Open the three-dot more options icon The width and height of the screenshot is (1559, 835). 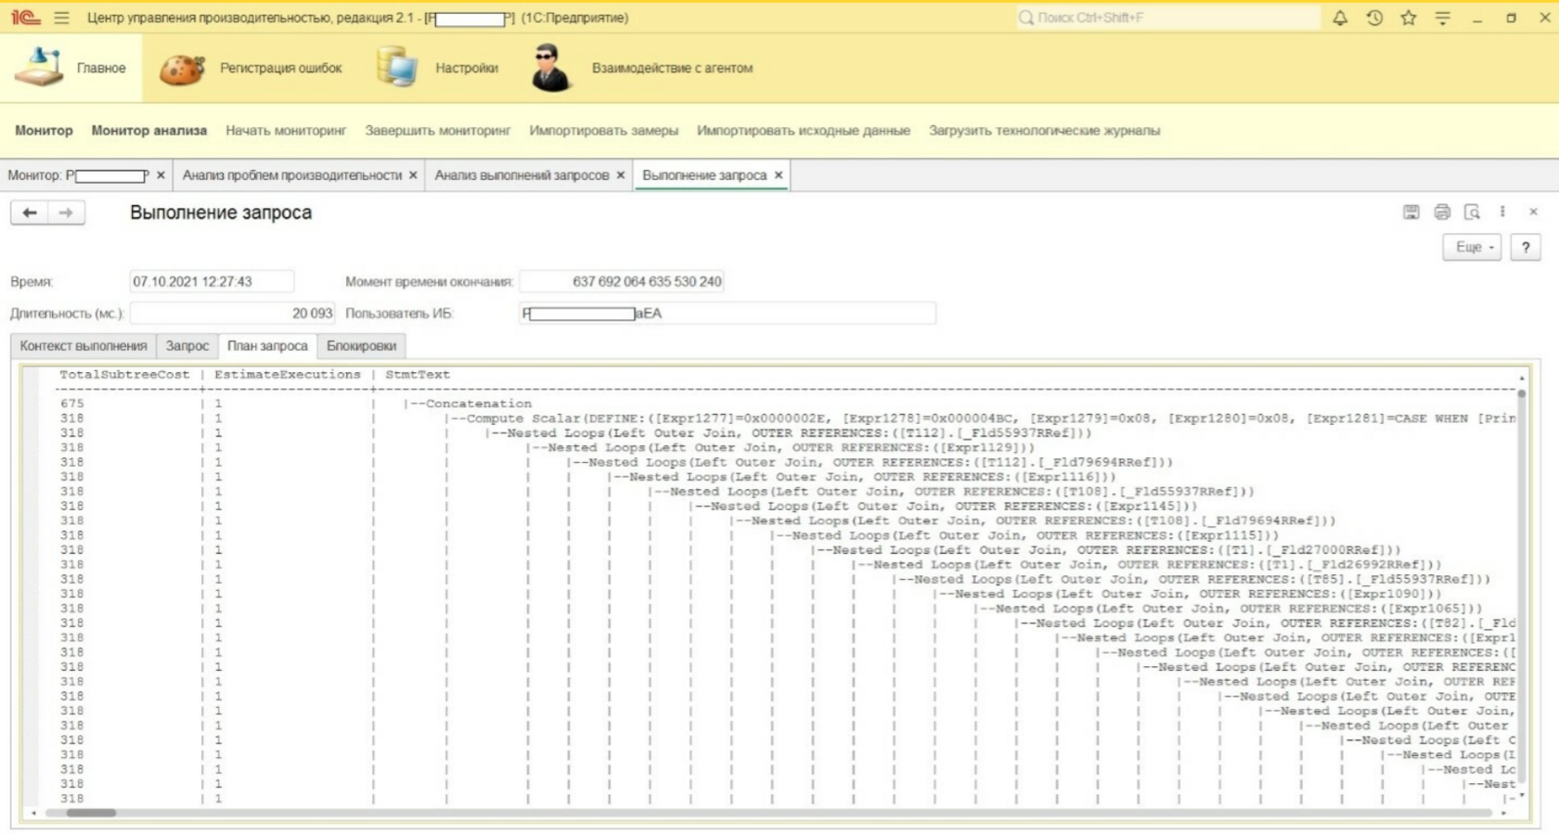[x=1502, y=212]
